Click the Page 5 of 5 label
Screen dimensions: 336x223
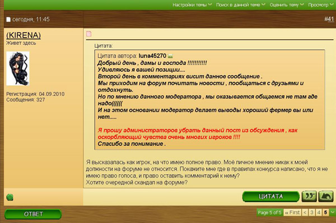(x=269, y=212)
